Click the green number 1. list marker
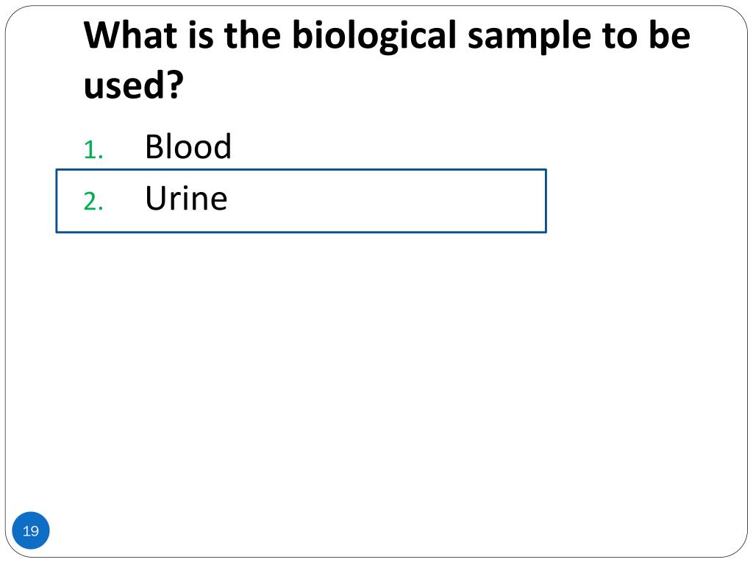 (93, 149)
